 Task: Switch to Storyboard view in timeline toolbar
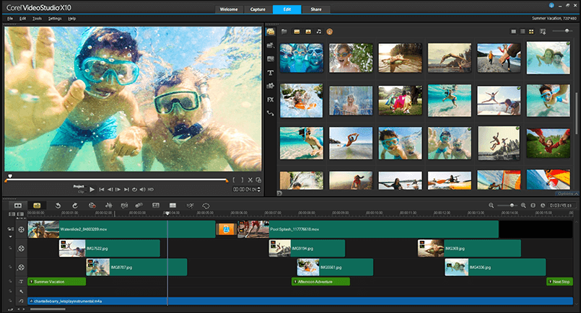coord(17,206)
